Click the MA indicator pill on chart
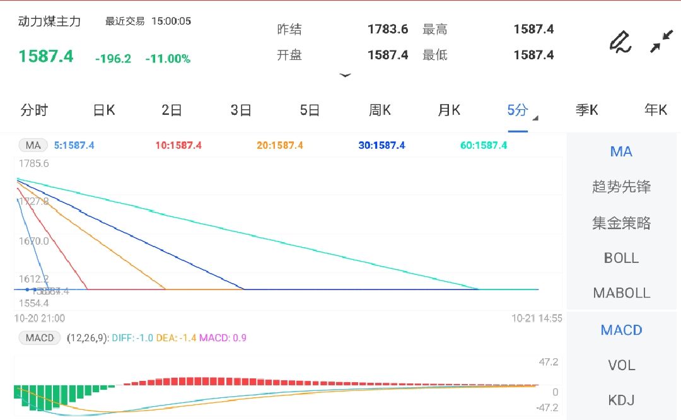The image size is (681, 420). click(x=33, y=146)
